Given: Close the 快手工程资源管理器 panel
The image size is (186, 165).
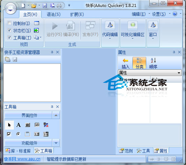Looking at the screenshot, I should 57,52.
